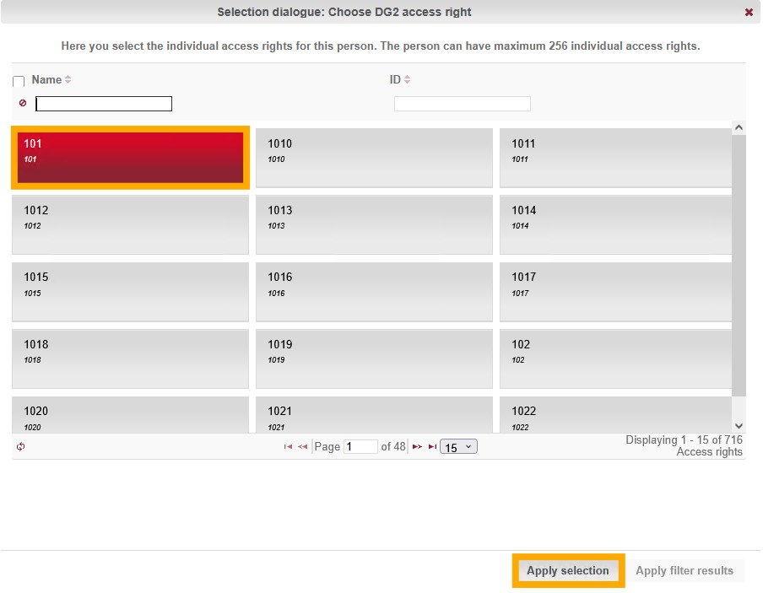Advance to the next page of results

(x=417, y=447)
